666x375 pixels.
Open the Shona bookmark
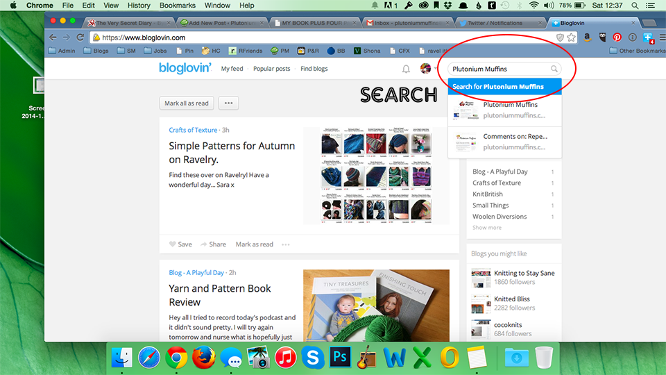tap(367, 51)
